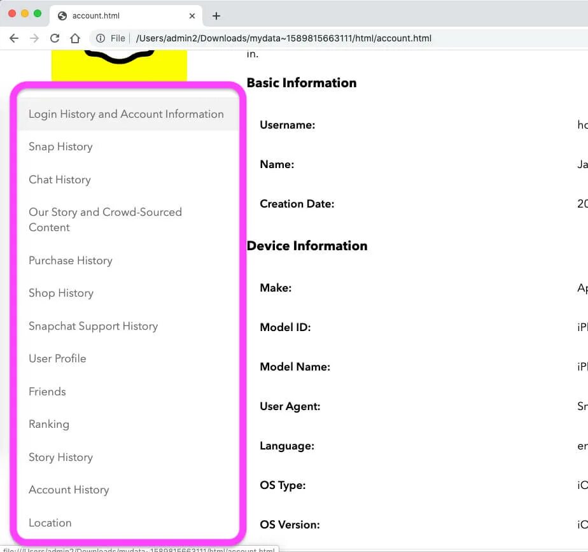Open Snap History in sidebar
The width and height of the screenshot is (588, 552).
click(60, 146)
